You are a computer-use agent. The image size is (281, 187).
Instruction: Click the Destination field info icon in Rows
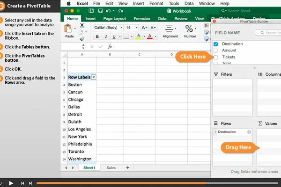coord(249,132)
